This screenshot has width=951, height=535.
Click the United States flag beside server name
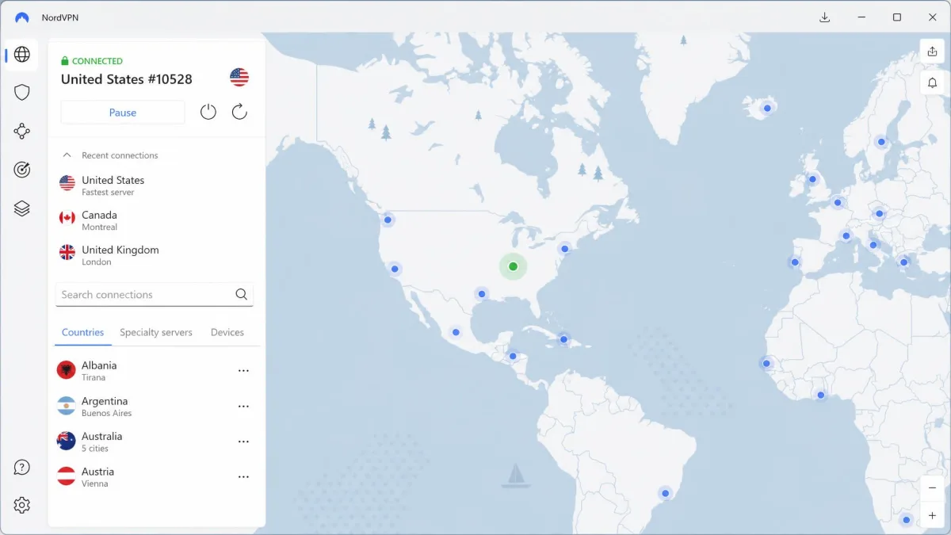click(x=239, y=77)
